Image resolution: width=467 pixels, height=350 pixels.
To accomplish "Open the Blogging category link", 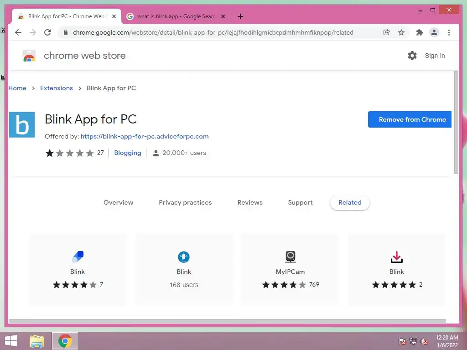I will coord(128,153).
